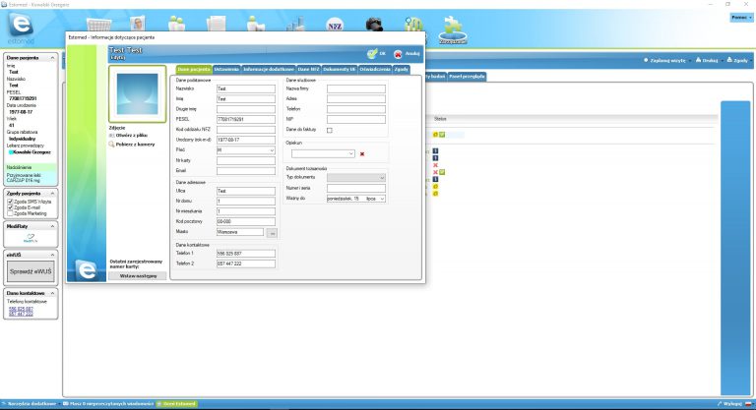The image size is (756, 410).
Task: Toggle the Zgoda SMS i Wizyta checkbox
Action: pyautogui.click(x=11, y=201)
